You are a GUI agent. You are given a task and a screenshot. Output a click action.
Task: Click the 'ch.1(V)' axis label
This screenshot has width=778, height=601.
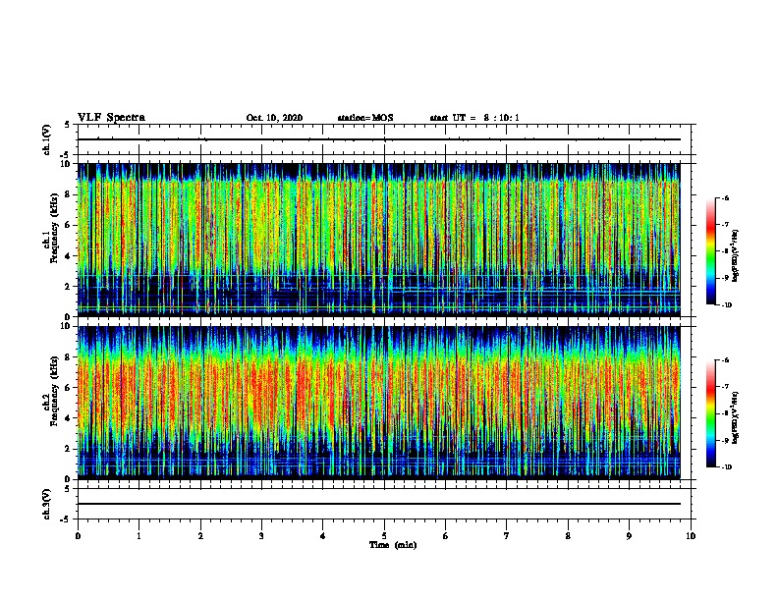(x=47, y=139)
